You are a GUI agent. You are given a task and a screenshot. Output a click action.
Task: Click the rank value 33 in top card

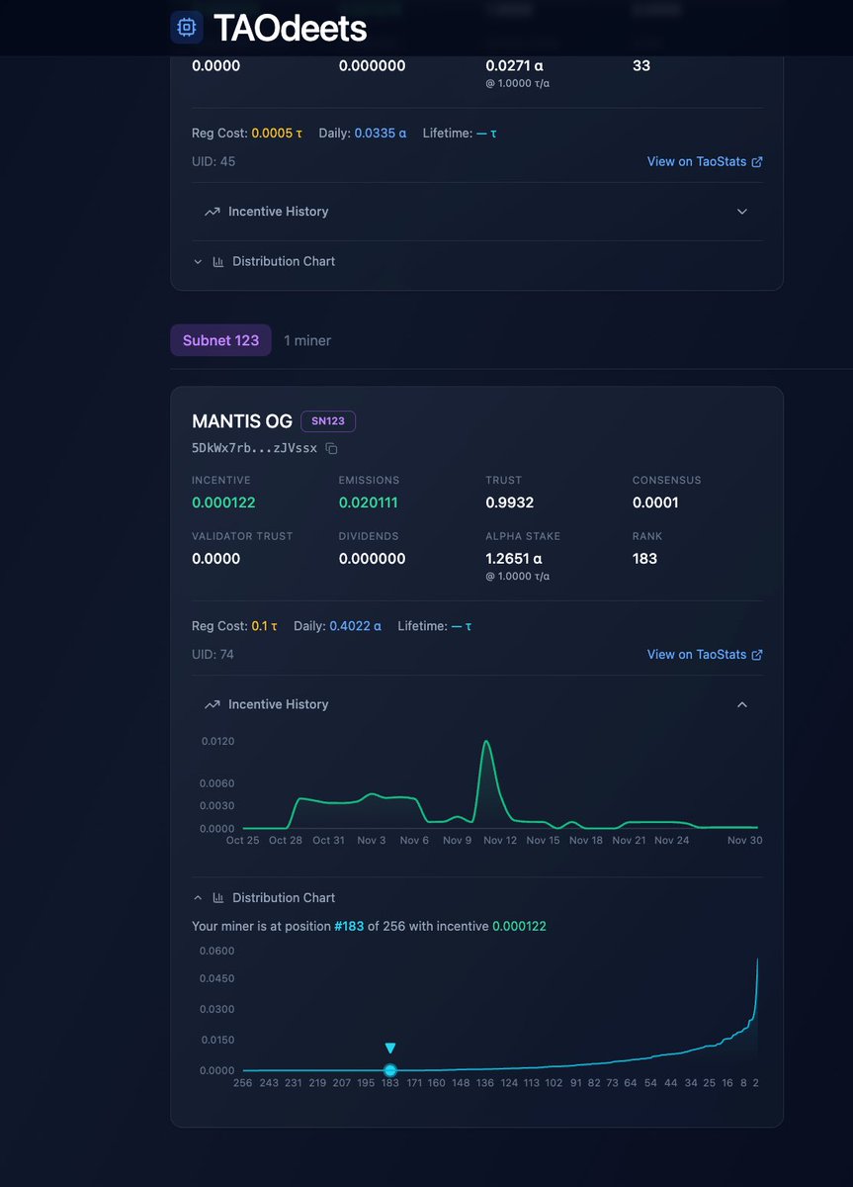(x=641, y=66)
